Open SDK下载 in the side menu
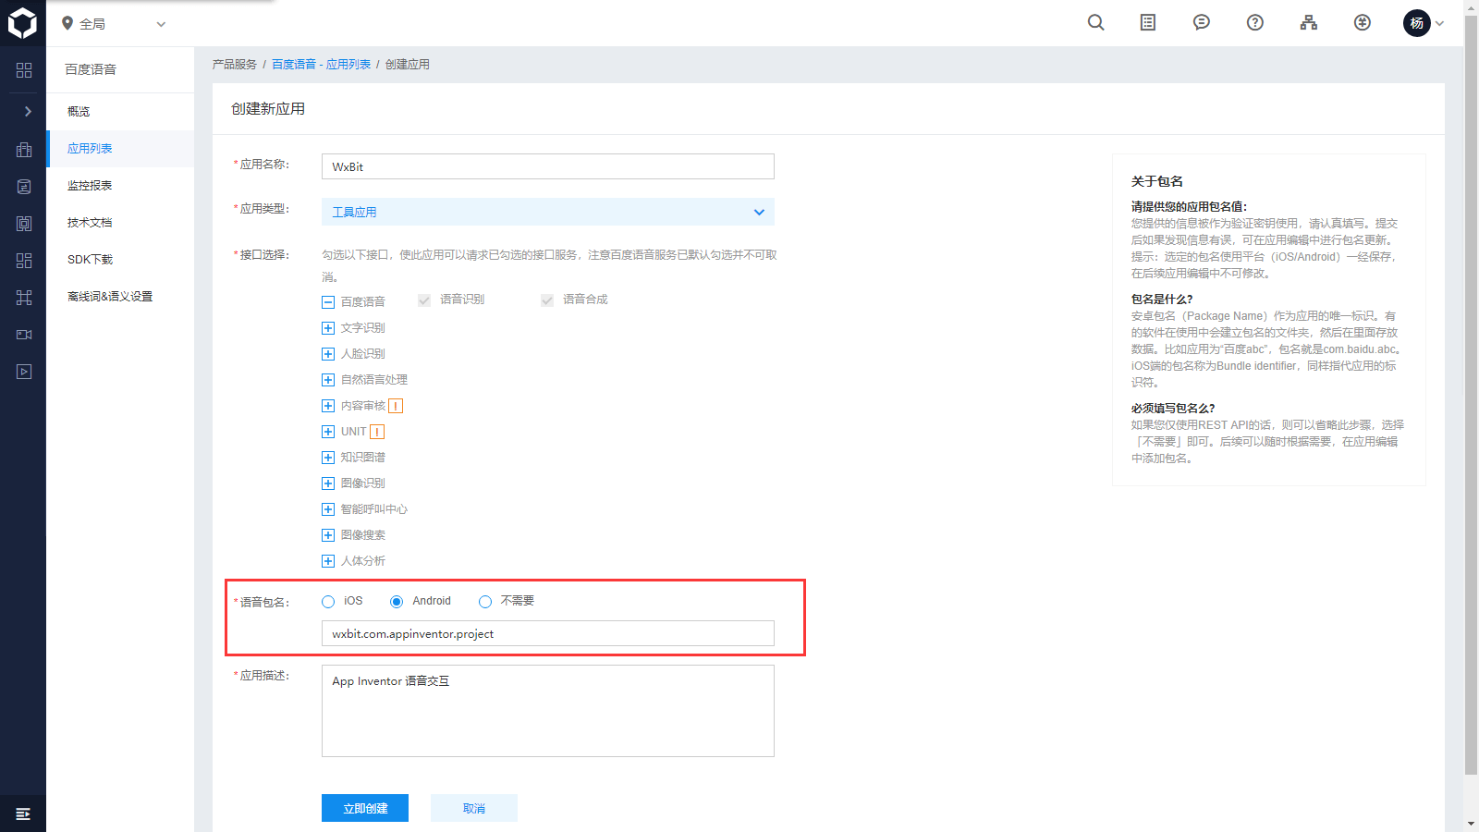The width and height of the screenshot is (1479, 832). pos(120,260)
